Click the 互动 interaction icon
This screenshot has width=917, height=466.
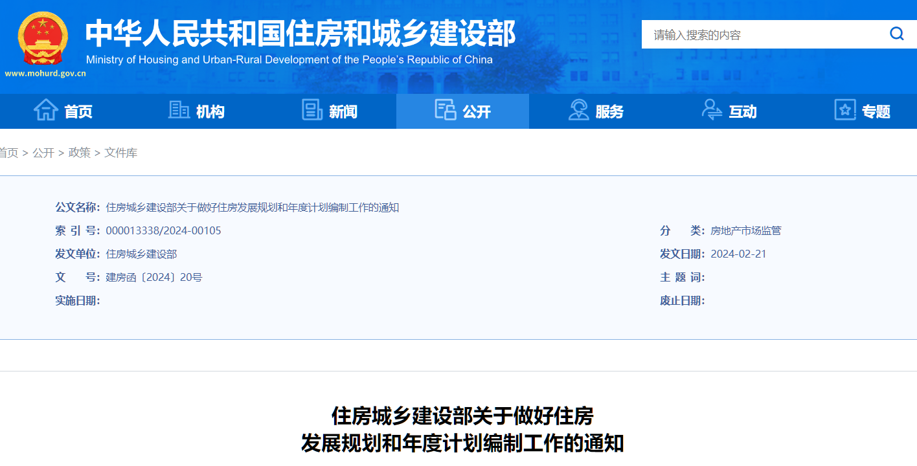712,110
